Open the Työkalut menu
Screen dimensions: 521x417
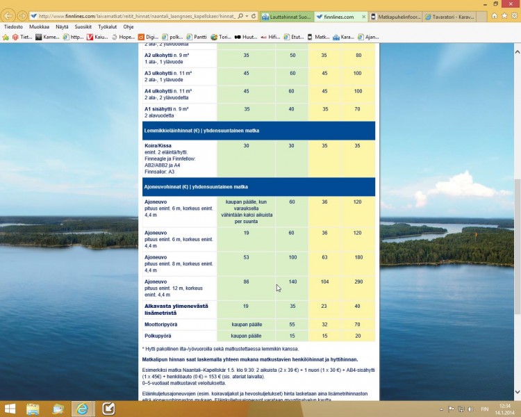pyautogui.click(x=108, y=26)
